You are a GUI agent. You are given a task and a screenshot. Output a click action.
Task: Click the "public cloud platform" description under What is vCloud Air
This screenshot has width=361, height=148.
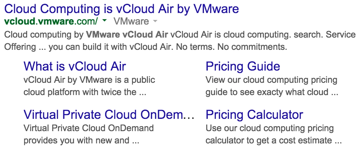click(89, 86)
